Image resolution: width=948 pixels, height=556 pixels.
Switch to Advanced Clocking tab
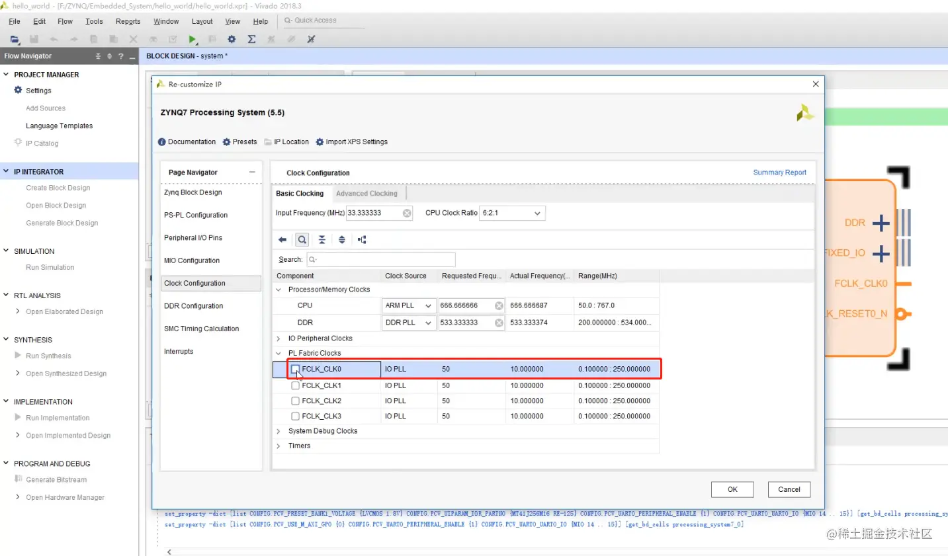point(366,194)
